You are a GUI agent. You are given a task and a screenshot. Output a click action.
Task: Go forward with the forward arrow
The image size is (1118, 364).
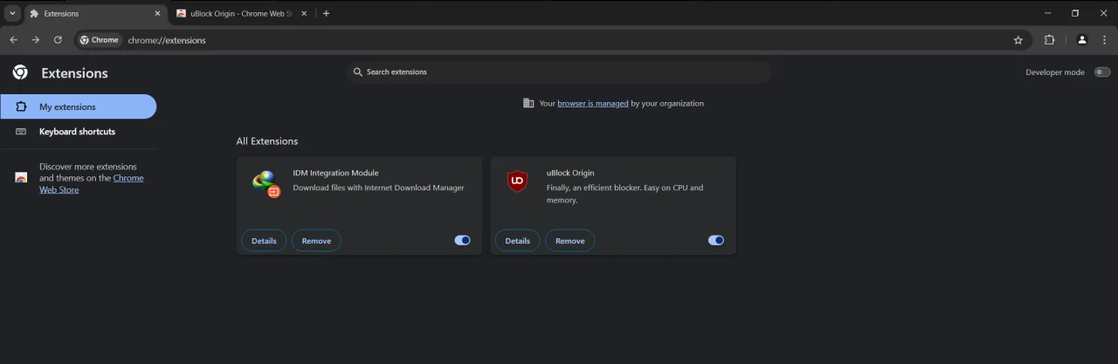(36, 39)
